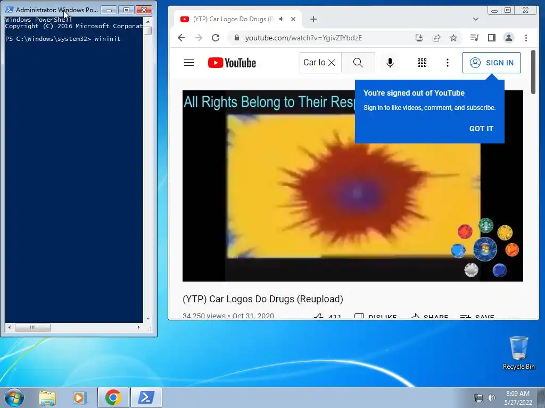The width and height of the screenshot is (545, 408).
Task: Click the video title text
Action: [x=263, y=299]
